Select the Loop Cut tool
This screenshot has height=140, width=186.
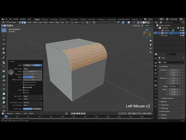[x=4, y=85]
